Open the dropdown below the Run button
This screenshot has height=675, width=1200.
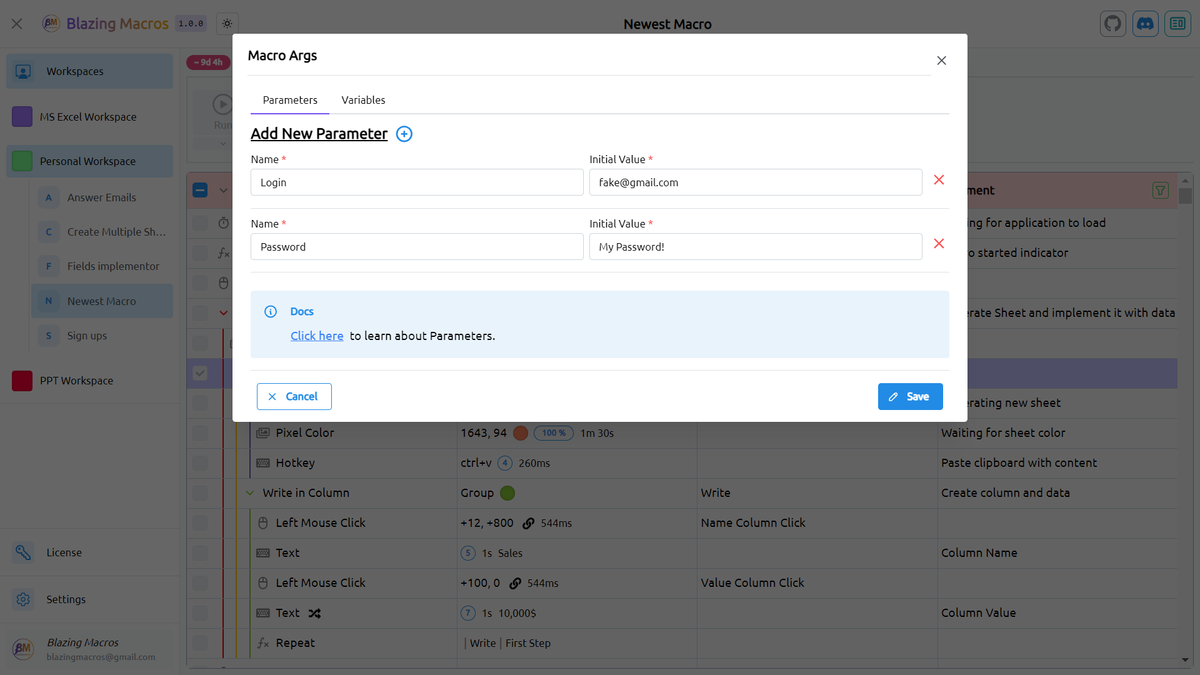click(x=222, y=144)
